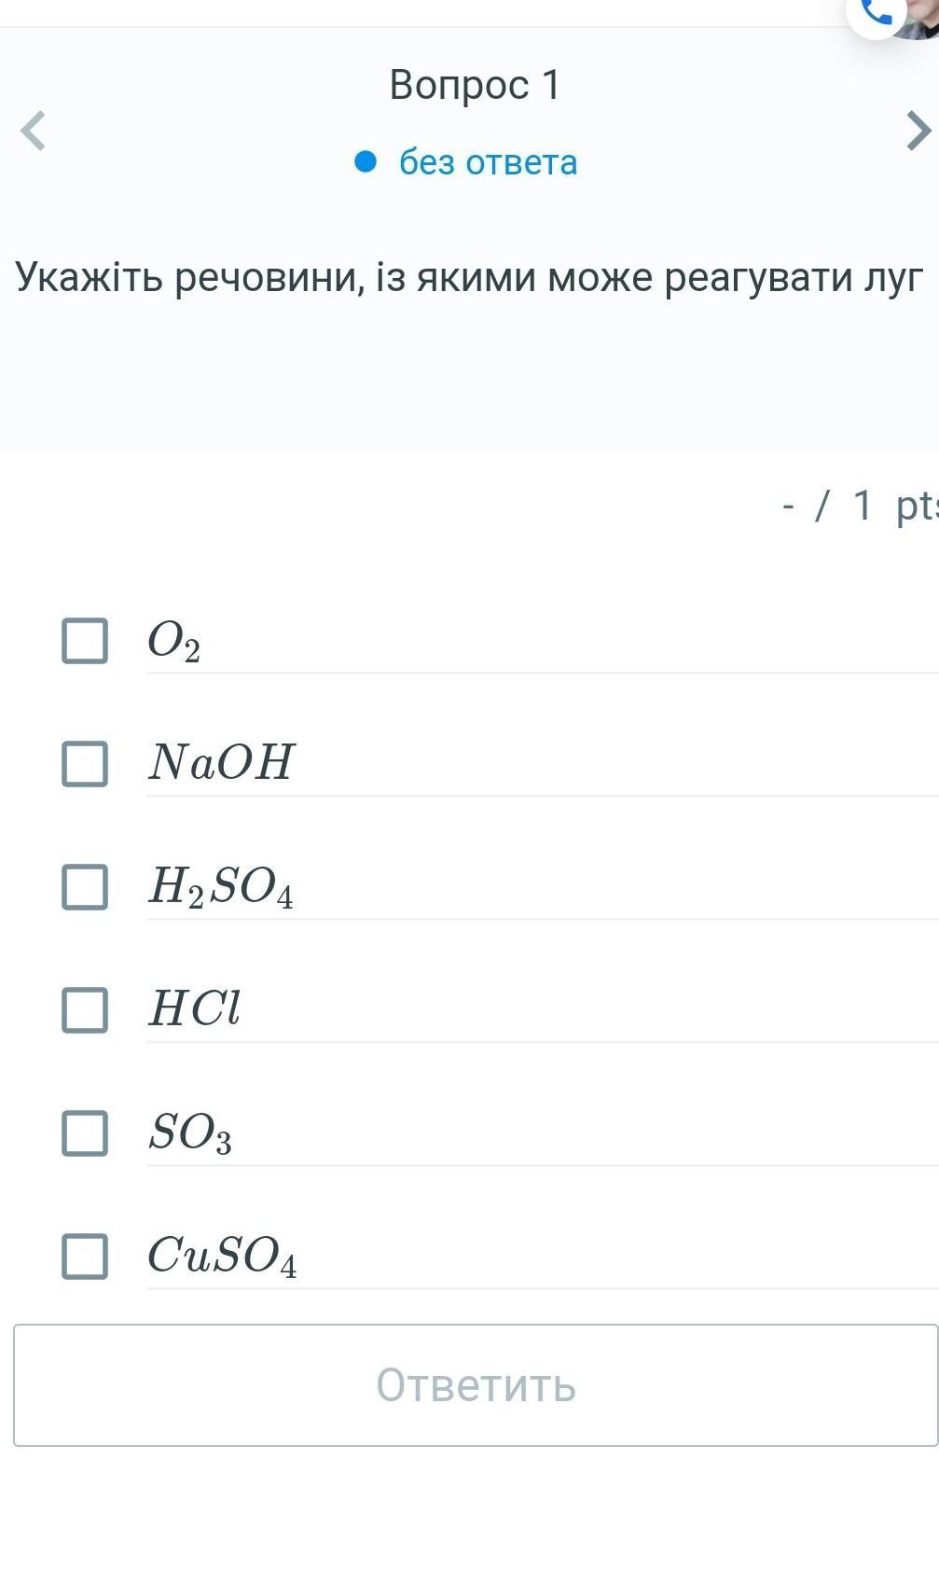The image size is (939, 1570).
Task: Check the SO3 answer checkbox
Action: (x=85, y=1132)
